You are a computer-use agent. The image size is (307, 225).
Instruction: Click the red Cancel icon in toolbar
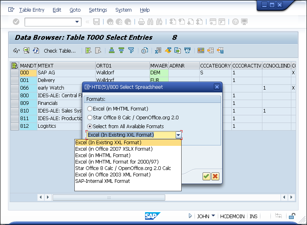coord(128,22)
